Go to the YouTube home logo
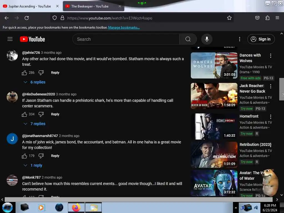Image resolution: width=284 pixels, height=213 pixels. click(32, 39)
